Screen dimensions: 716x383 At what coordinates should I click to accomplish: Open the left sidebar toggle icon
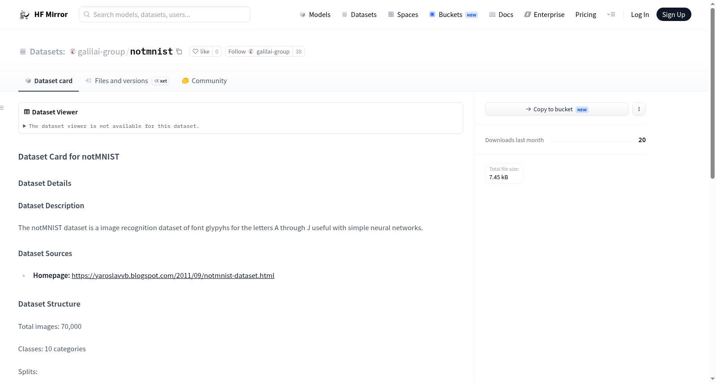[2, 108]
